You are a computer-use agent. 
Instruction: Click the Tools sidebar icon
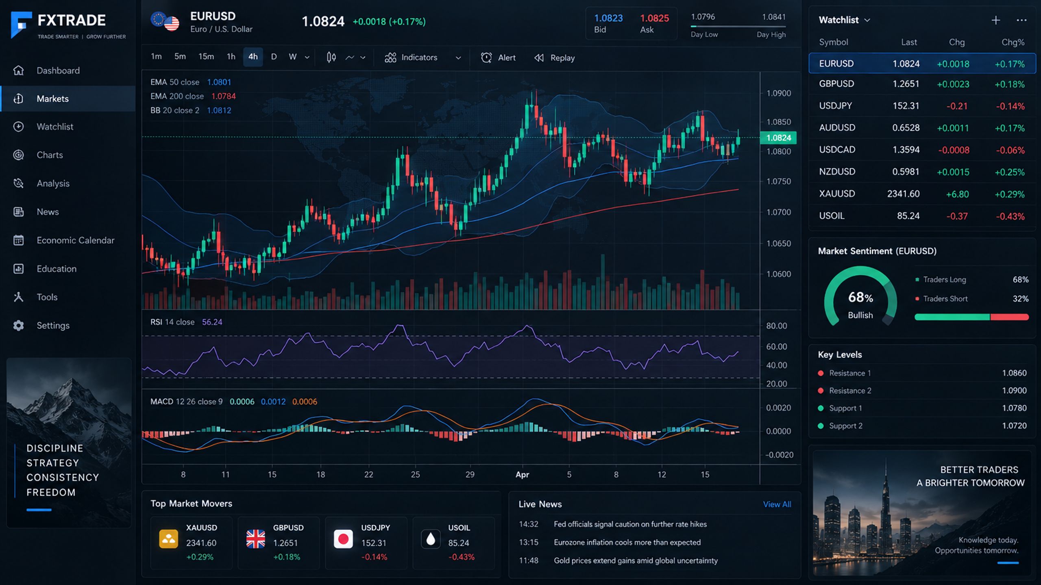[x=18, y=297]
